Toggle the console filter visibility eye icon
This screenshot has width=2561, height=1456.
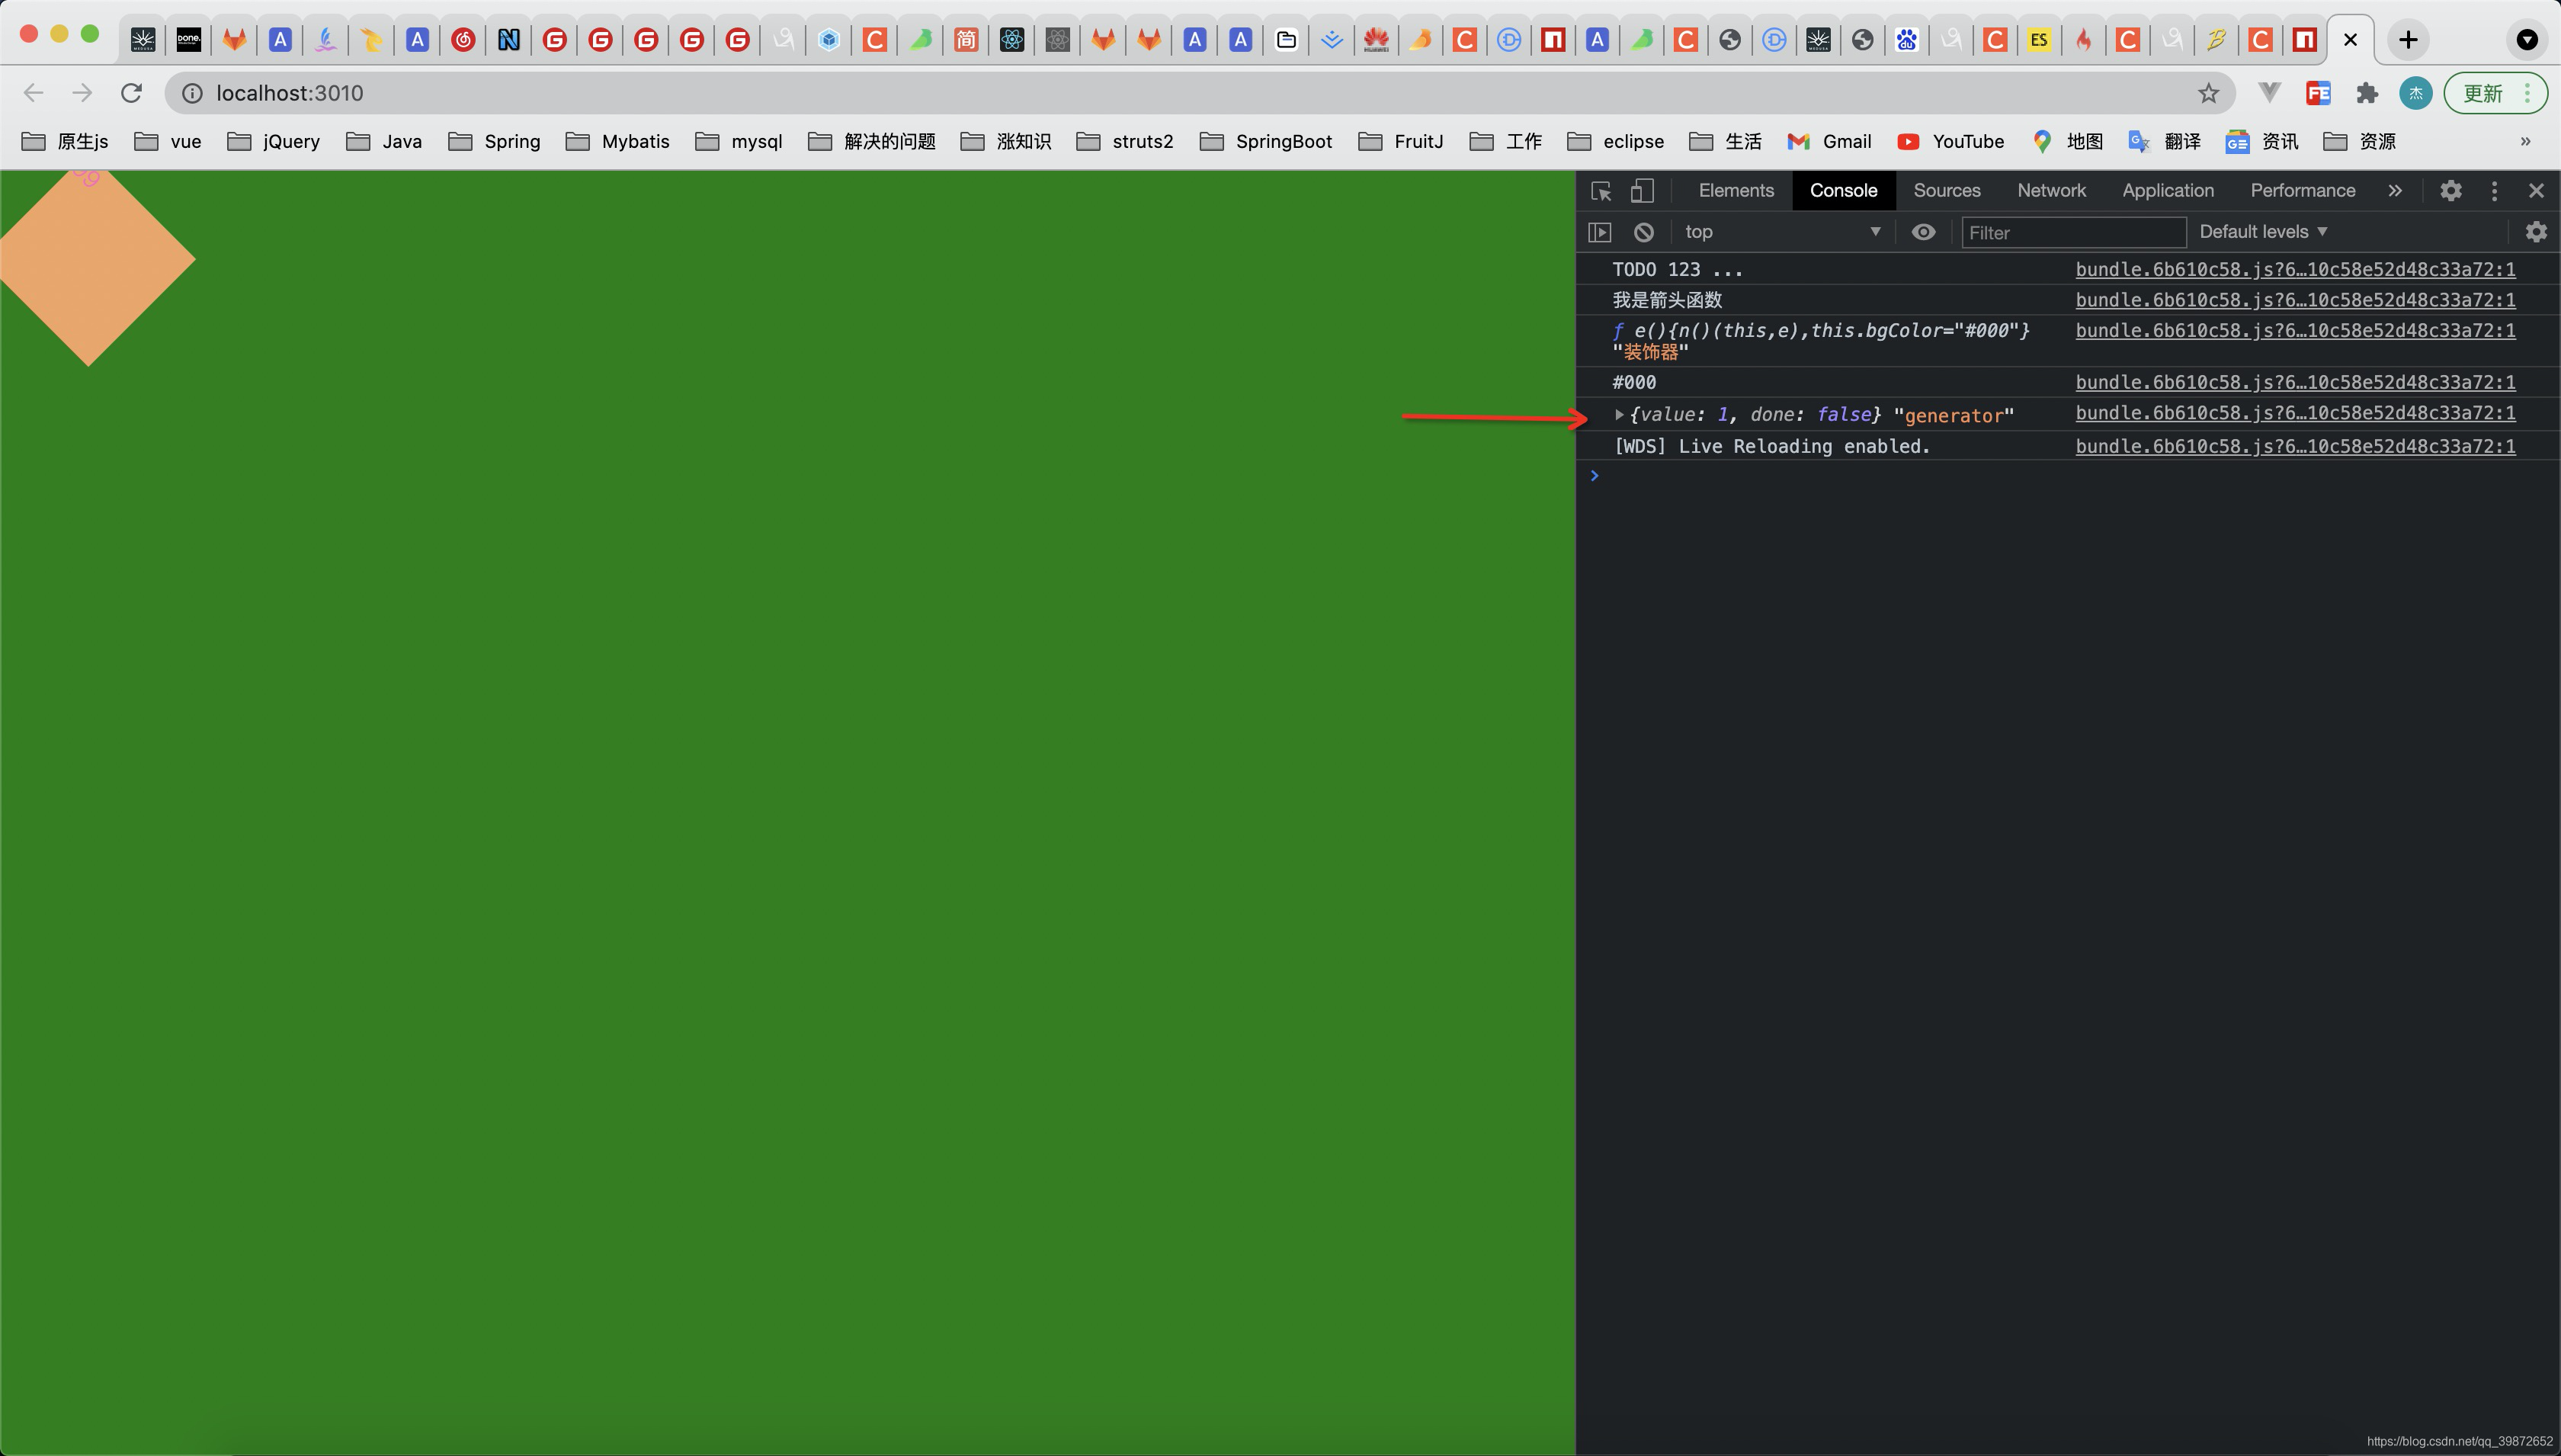pyautogui.click(x=1921, y=230)
